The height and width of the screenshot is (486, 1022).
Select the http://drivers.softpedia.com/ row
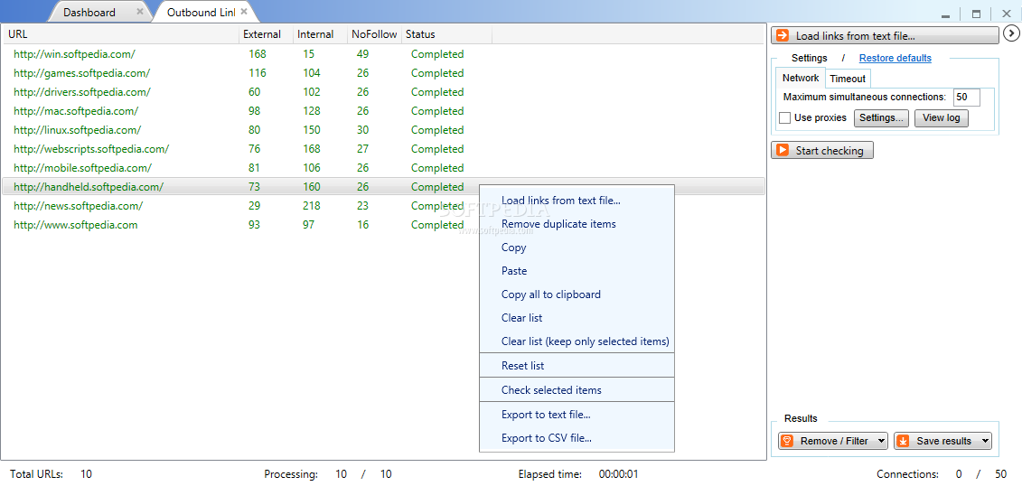click(383, 92)
